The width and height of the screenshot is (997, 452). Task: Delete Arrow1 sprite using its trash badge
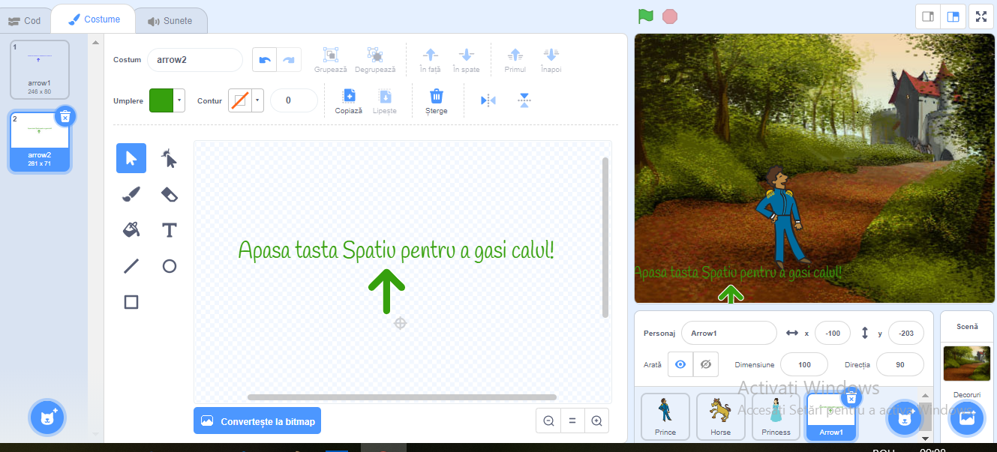point(851,398)
